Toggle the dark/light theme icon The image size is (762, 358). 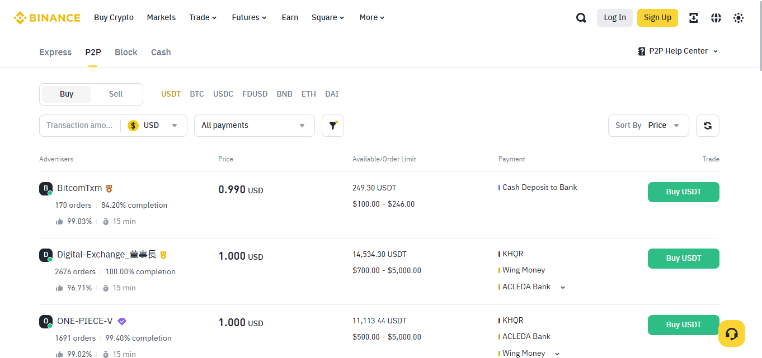[x=739, y=18]
